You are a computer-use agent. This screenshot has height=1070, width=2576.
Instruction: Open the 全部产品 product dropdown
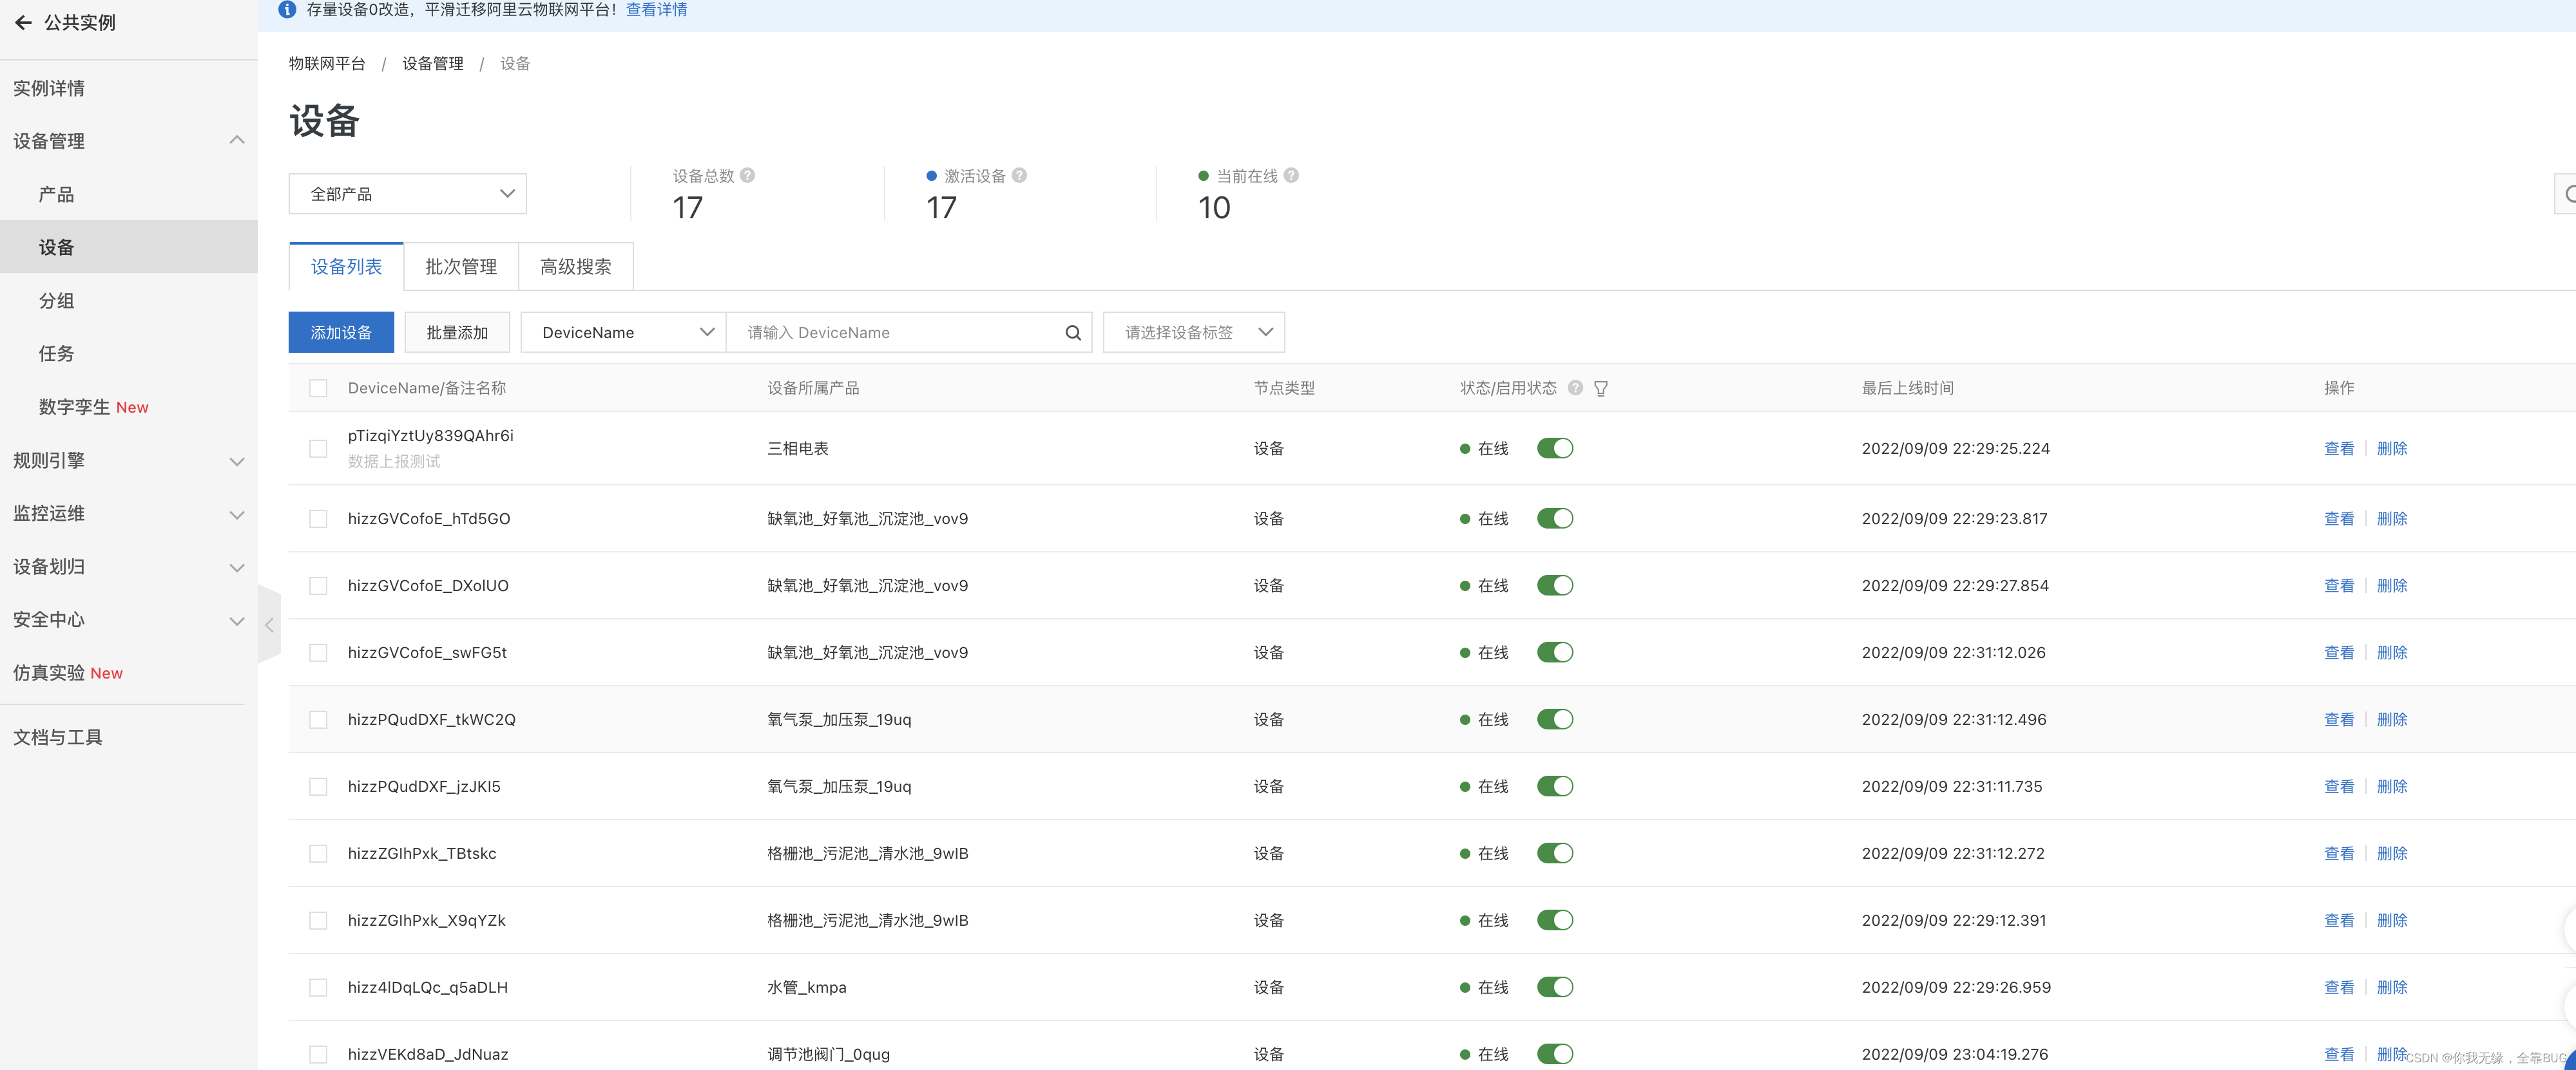pos(408,194)
